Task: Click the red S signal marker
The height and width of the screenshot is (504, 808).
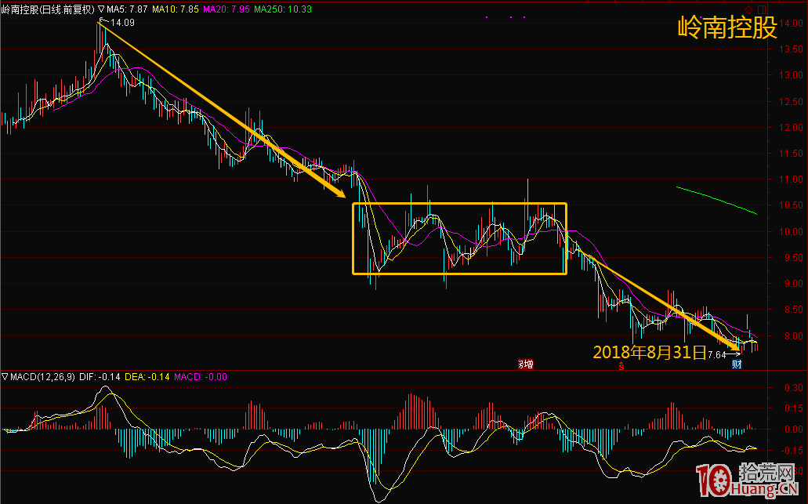Action: coord(621,366)
